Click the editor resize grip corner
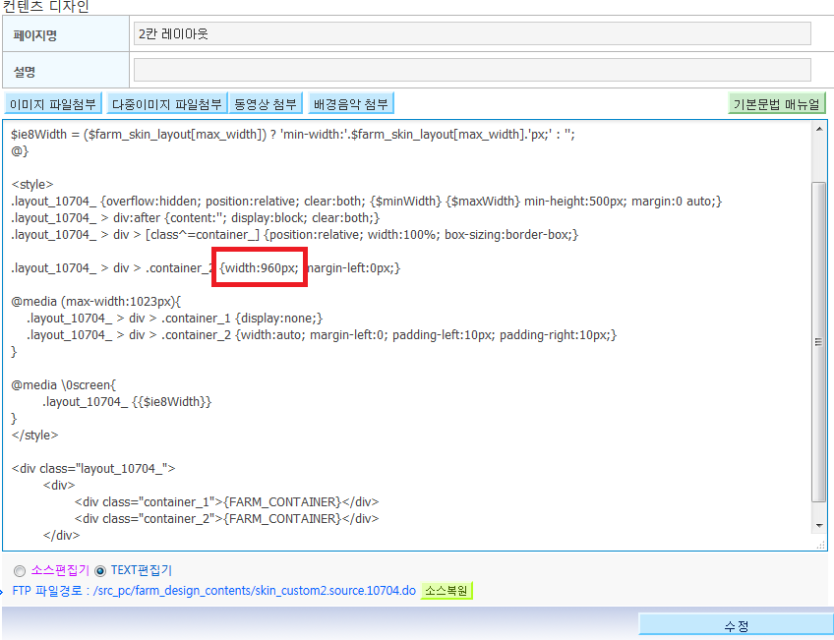The width and height of the screenshot is (834, 640). (820, 545)
